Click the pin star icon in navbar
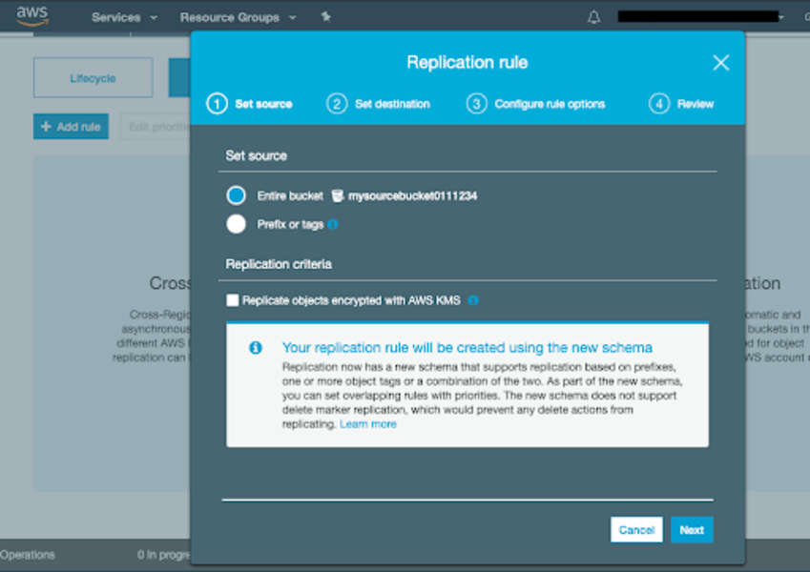The image size is (810, 572). click(326, 16)
